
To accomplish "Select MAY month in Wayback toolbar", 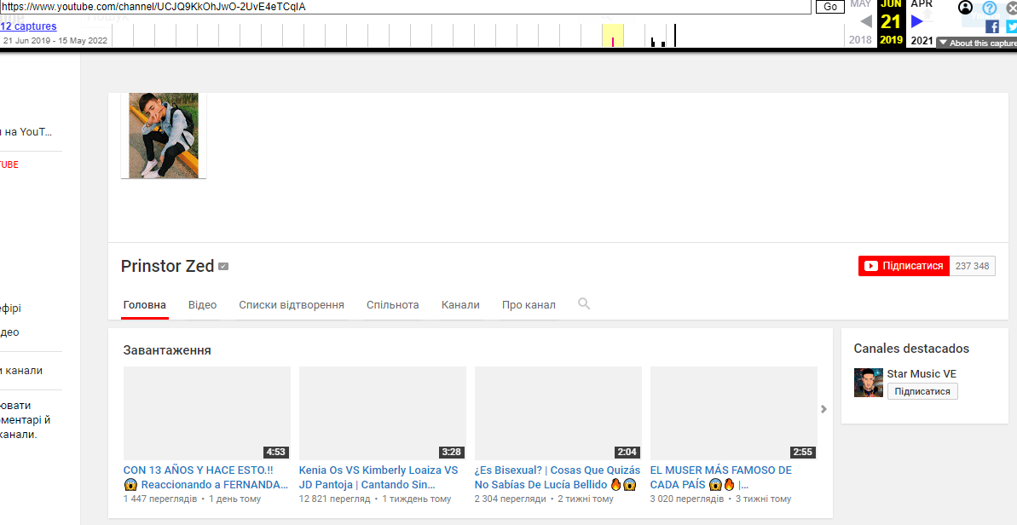I will (x=861, y=4).
